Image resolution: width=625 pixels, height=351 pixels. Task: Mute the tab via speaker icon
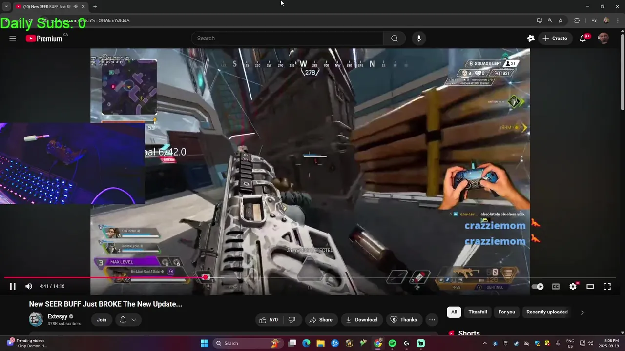(x=75, y=6)
